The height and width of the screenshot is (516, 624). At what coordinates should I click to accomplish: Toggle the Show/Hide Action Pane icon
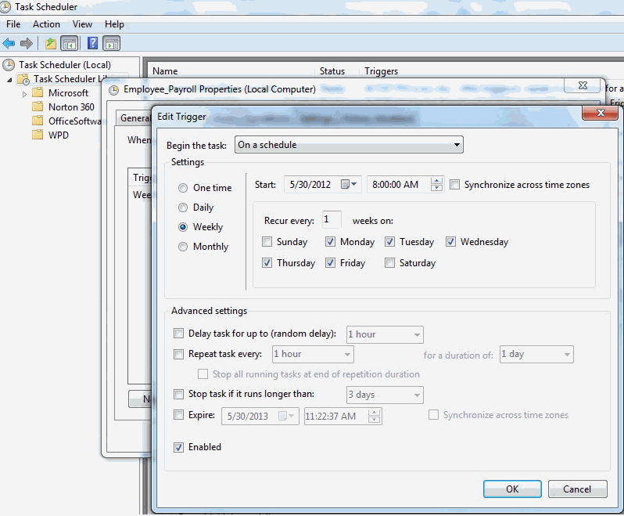(x=111, y=43)
